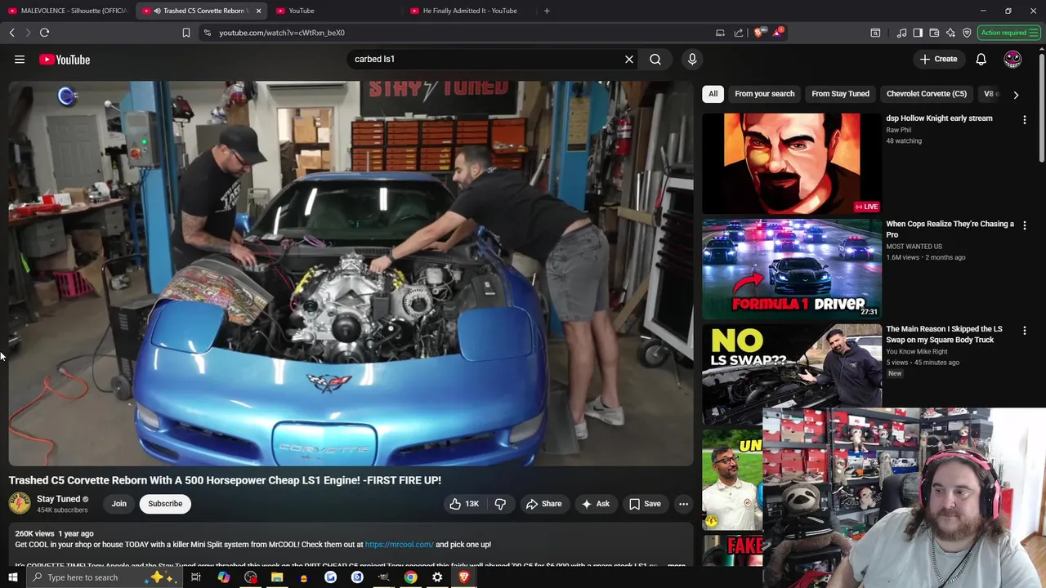Open Brave Rewards triangle icon
Viewport: 1046px width, 588px height.
point(778,33)
